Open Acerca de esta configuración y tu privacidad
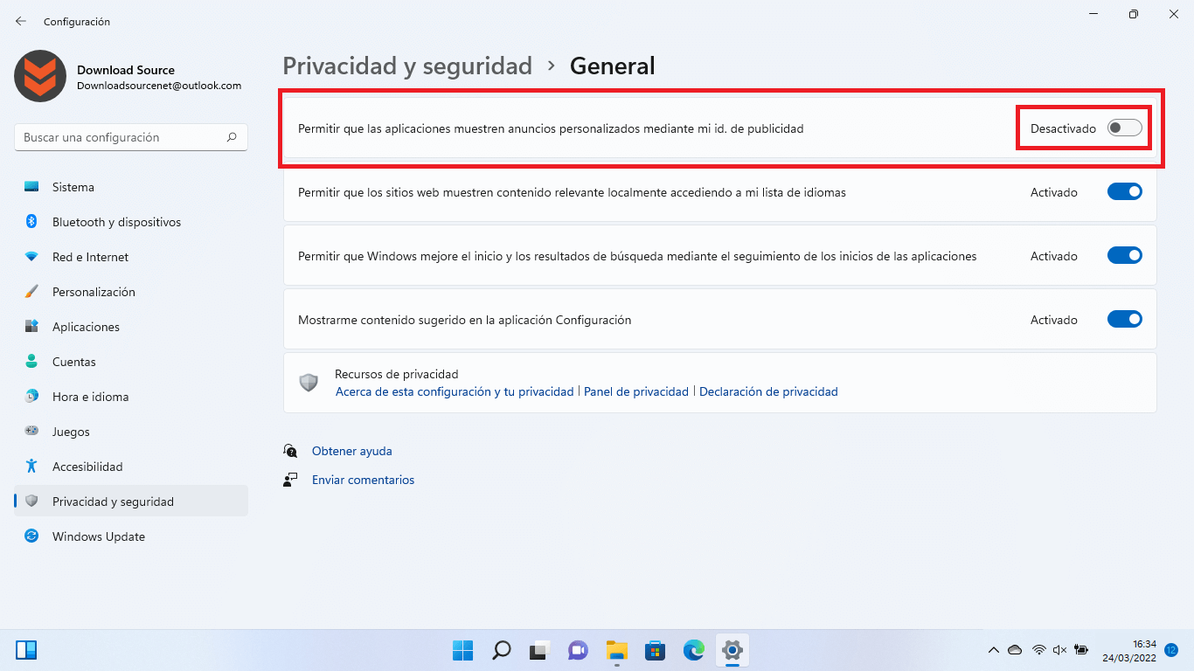 tap(455, 392)
